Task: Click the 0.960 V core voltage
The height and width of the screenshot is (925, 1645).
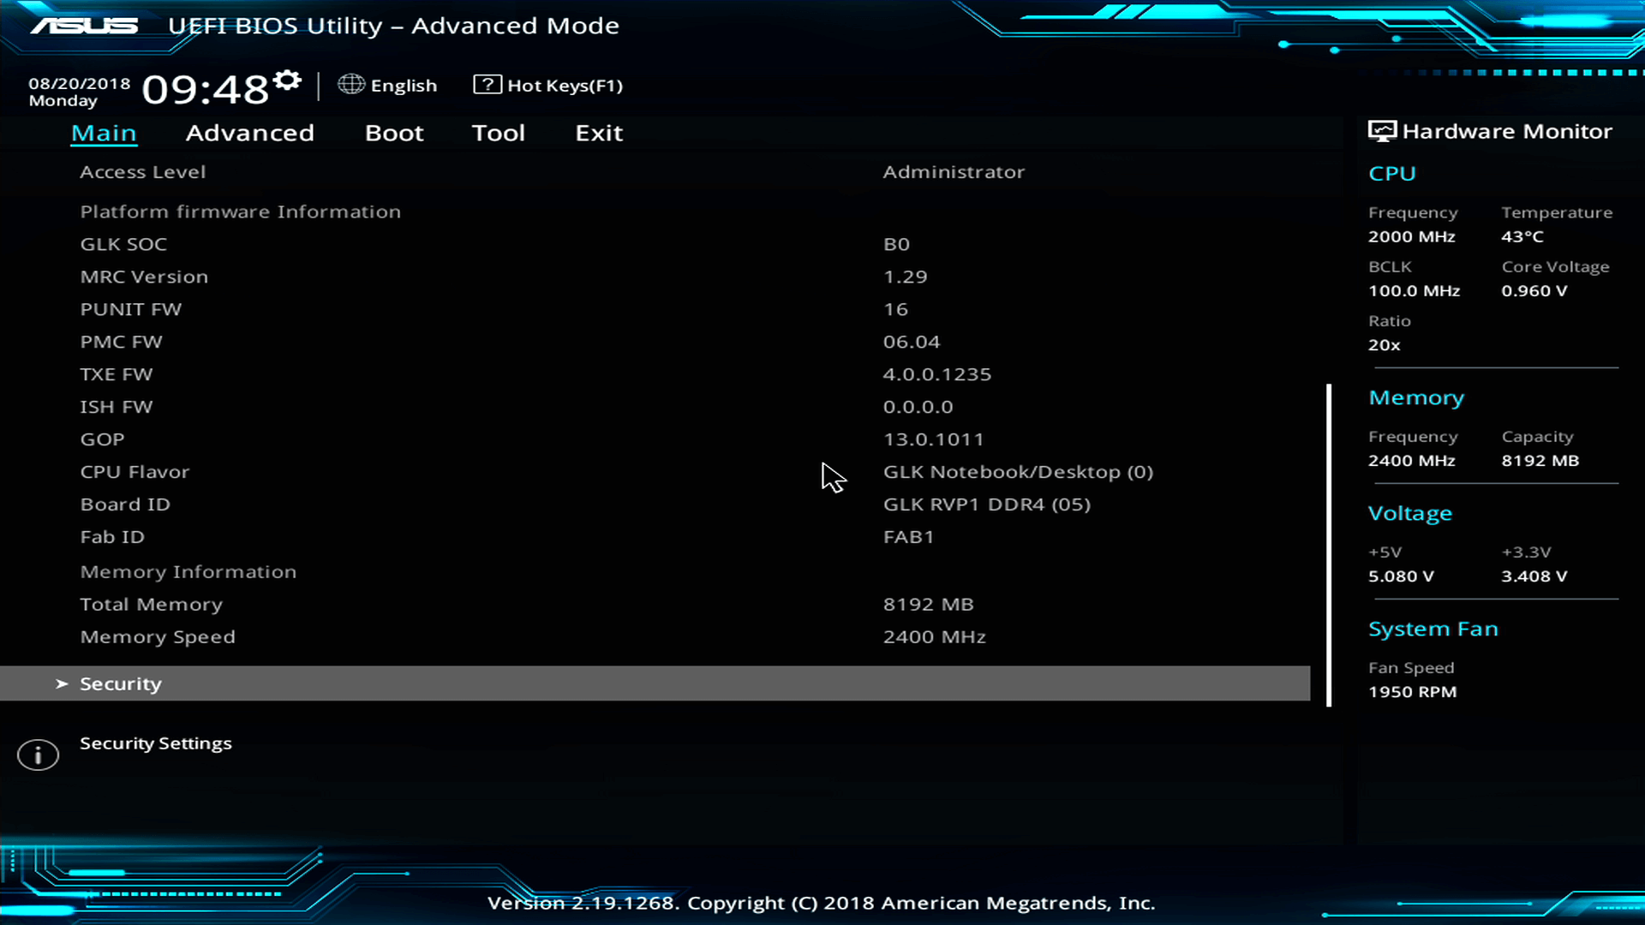Action: 1534,290
